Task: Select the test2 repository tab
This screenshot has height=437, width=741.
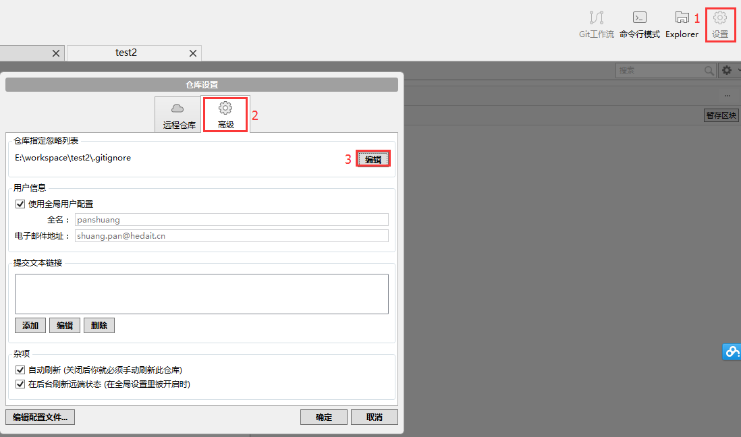Action: click(x=126, y=53)
